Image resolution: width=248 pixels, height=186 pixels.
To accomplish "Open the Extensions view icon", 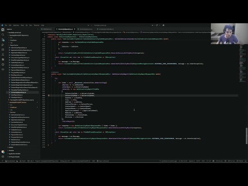I will 3,50.
